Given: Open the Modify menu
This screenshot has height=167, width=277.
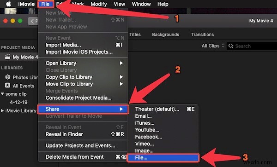Looking at the screenshot, I should click(99, 4).
